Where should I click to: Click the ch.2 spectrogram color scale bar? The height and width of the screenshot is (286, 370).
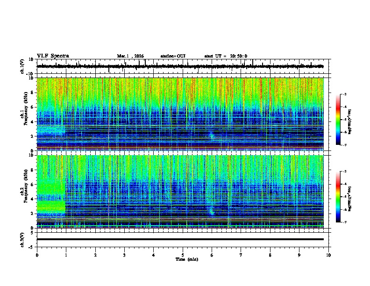(338, 197)
